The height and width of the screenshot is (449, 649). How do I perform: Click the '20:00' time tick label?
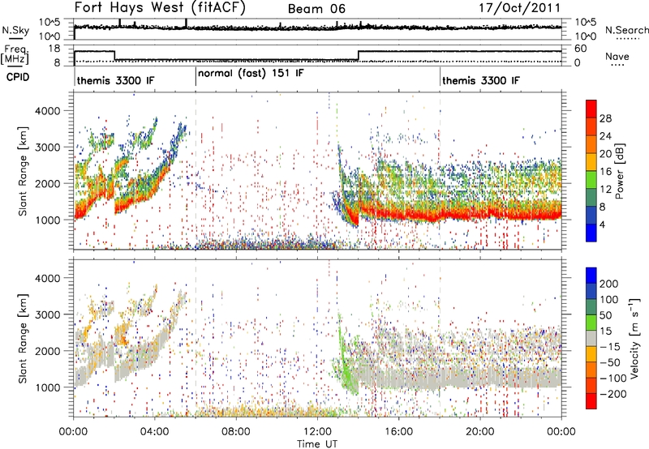pyautogui.click(x=479, y=432)
